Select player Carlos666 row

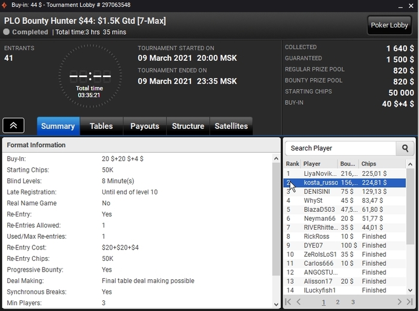[345, 263]
